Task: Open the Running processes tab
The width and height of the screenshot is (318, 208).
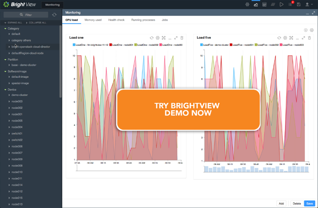Action: pos(143,20)
